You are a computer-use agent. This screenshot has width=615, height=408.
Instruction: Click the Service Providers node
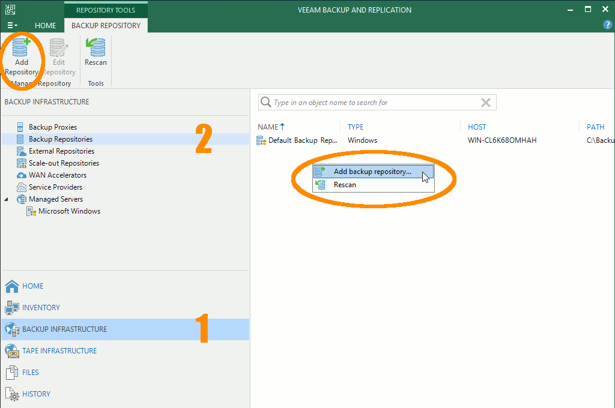coord(55,187)
